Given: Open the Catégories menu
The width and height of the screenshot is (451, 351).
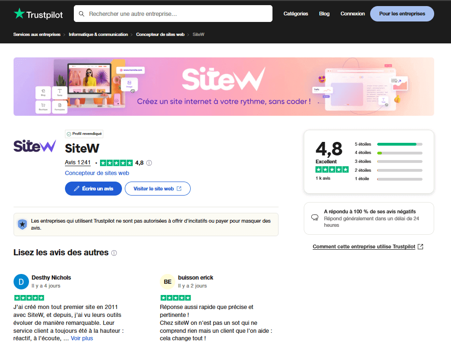Looking at the screenshot, I should click(x=295, y=14).
